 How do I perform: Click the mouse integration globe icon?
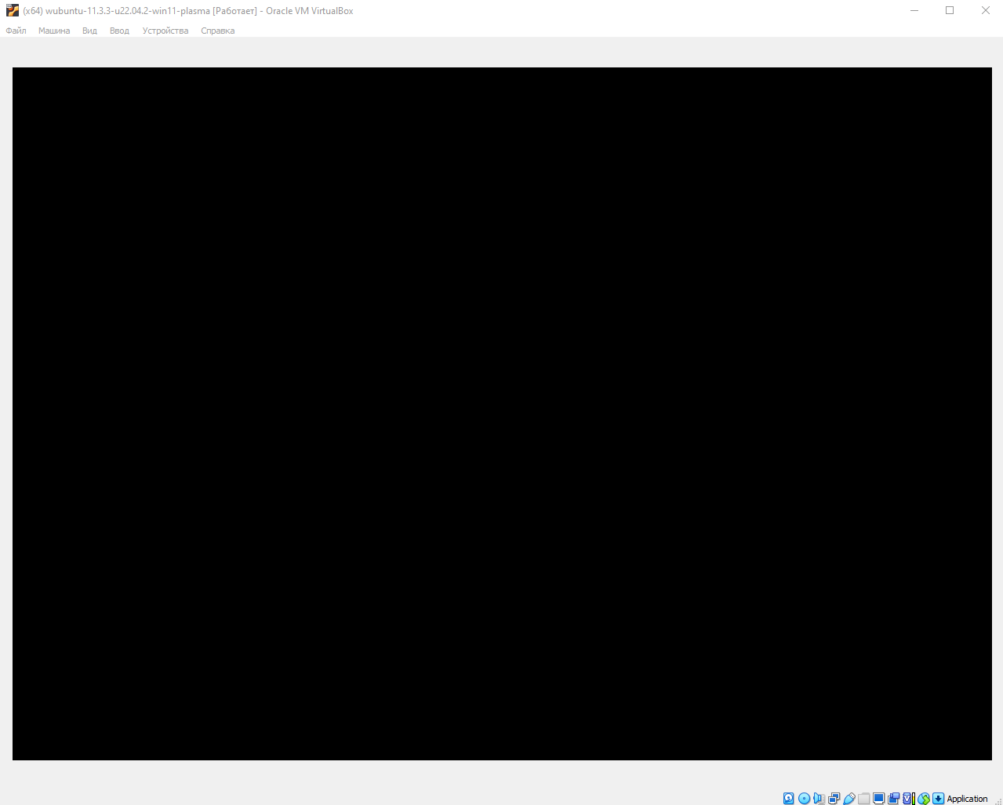click(x=923, y=798)
